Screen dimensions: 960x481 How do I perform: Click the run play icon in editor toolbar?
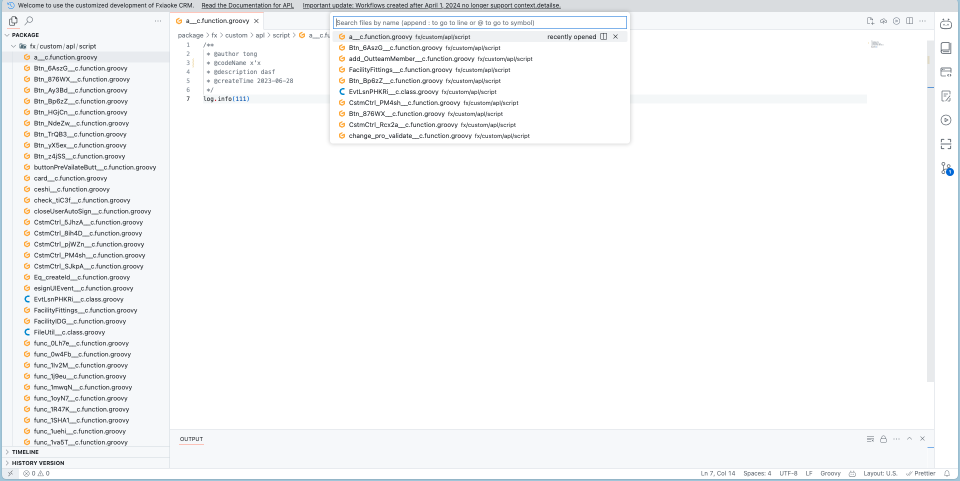pos(896,21)
